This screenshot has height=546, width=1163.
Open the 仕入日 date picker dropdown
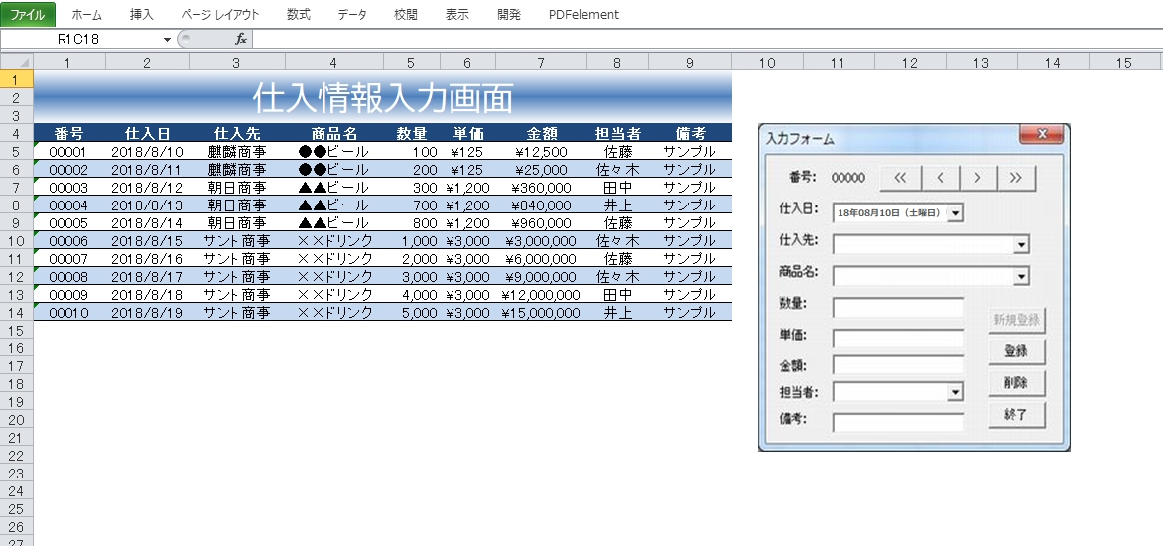(x=956, y=213)
